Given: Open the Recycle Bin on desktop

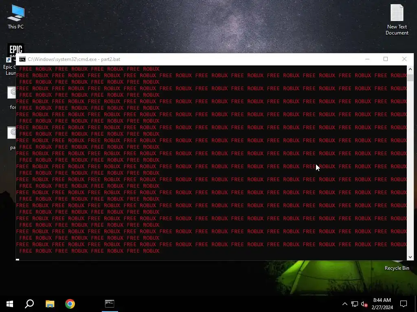Looking at the screenshot, I should point(397,266).
